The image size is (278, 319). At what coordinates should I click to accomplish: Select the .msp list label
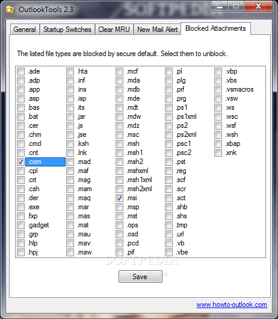133,207
